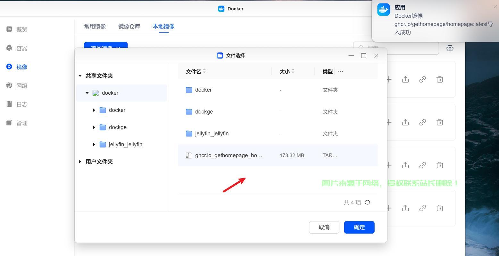Click export icon in second image row
This screenshot has height=256, width=499.
(x=405, y=122)
